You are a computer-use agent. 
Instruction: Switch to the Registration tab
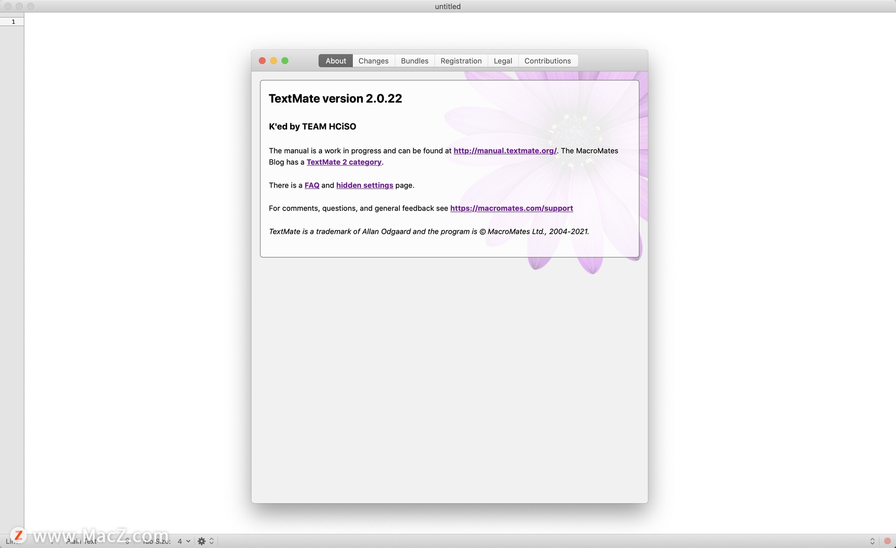(461, 61)
